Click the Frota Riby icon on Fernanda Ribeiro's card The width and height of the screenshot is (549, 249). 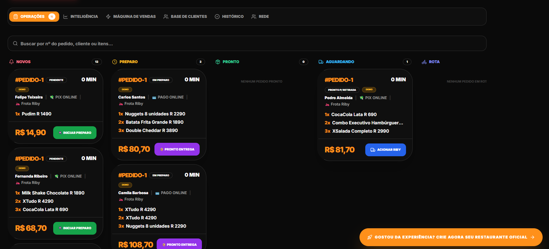[18, 183]
